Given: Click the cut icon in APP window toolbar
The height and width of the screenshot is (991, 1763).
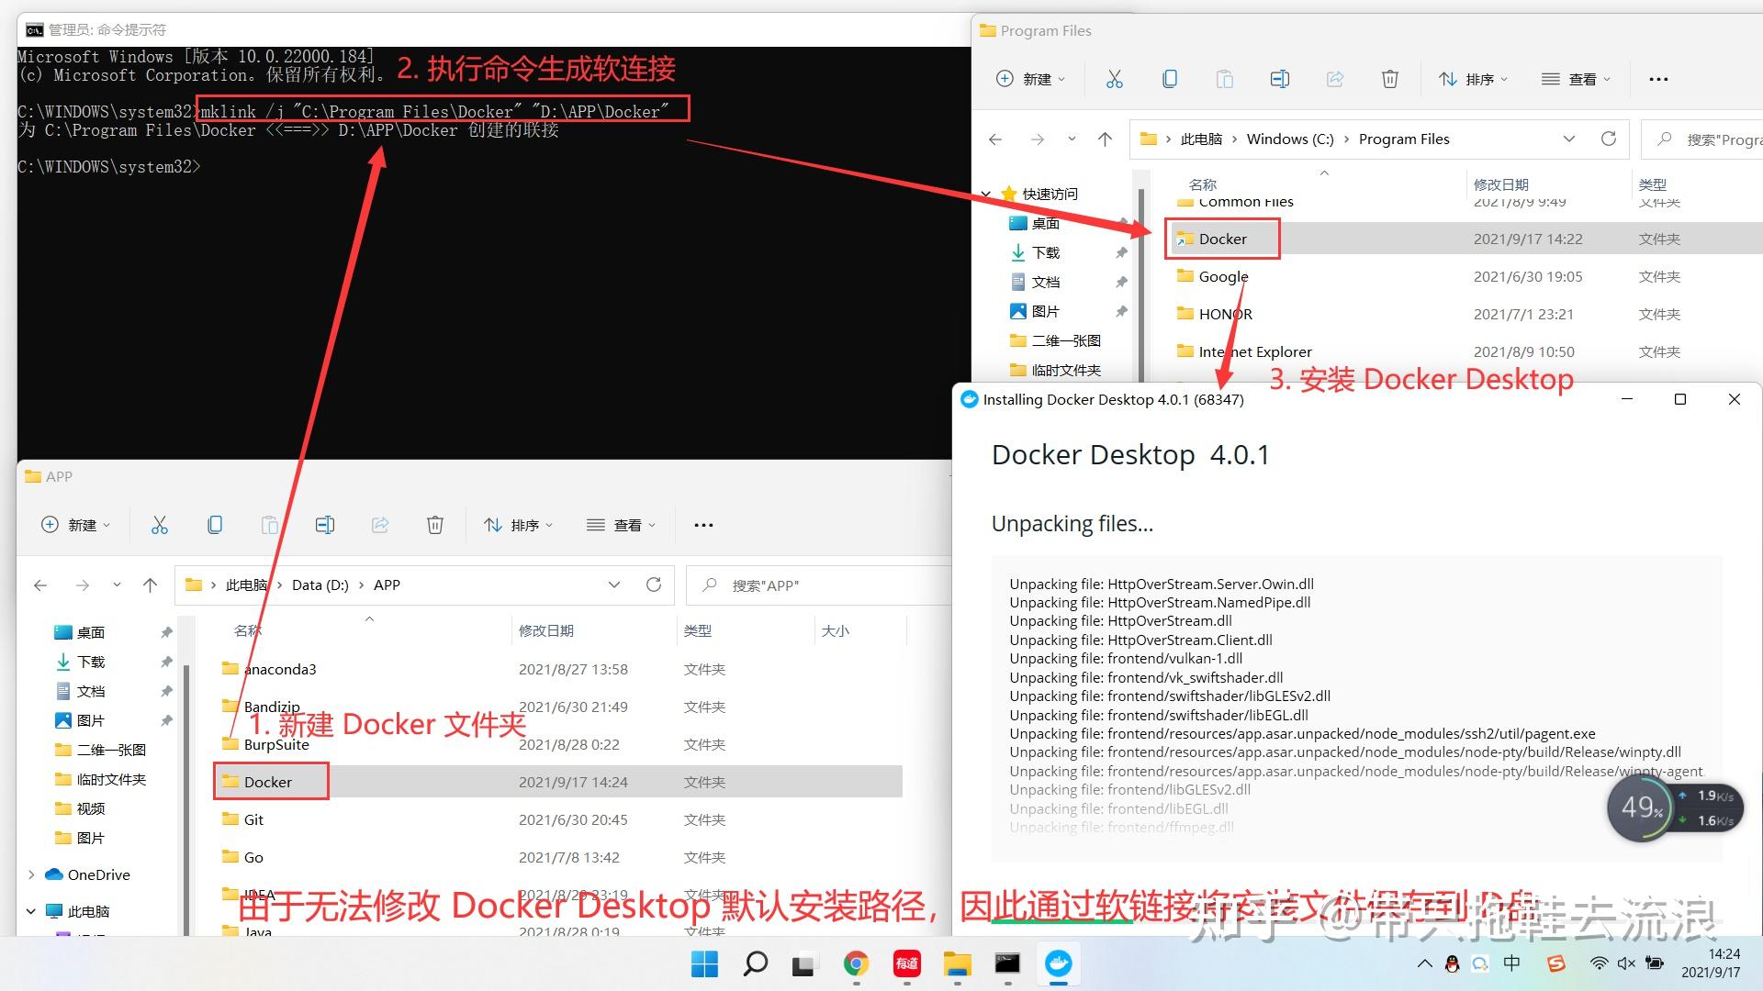Looking at the screenshot, I should pyautogui.click(x=160, y=525).
